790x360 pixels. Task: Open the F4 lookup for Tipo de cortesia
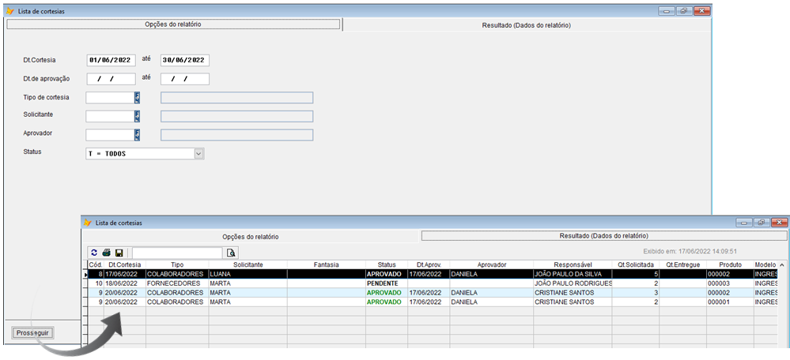[x=138, y=98]
